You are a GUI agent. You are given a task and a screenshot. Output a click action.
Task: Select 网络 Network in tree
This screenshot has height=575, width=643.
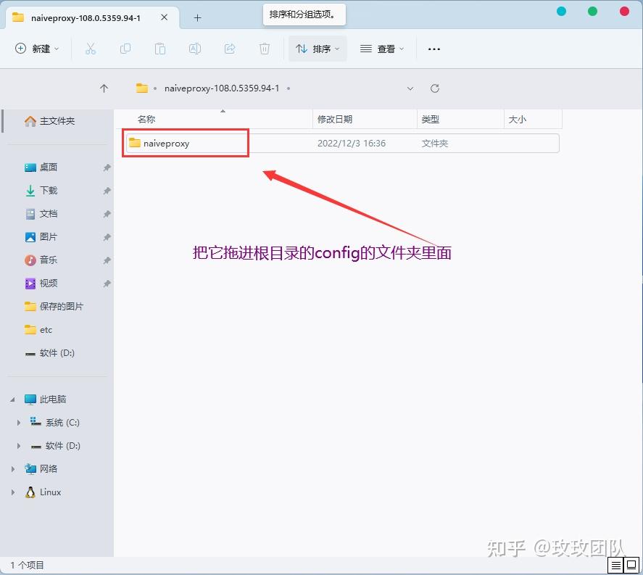point(49,469)
